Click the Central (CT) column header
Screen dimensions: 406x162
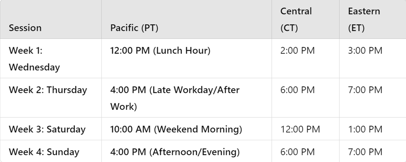[296, 20]
